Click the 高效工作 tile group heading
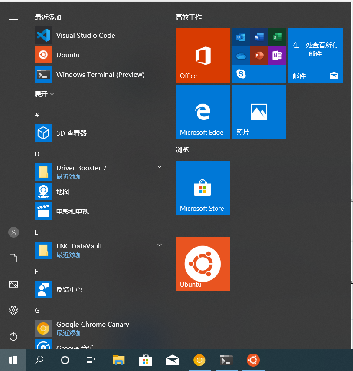This screenshot has height=371, width=353. coord(189,17)
